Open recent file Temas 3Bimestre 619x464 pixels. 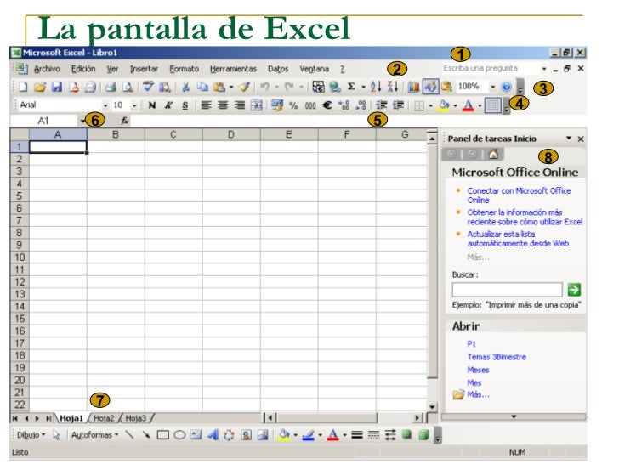(x=497, y=357)
